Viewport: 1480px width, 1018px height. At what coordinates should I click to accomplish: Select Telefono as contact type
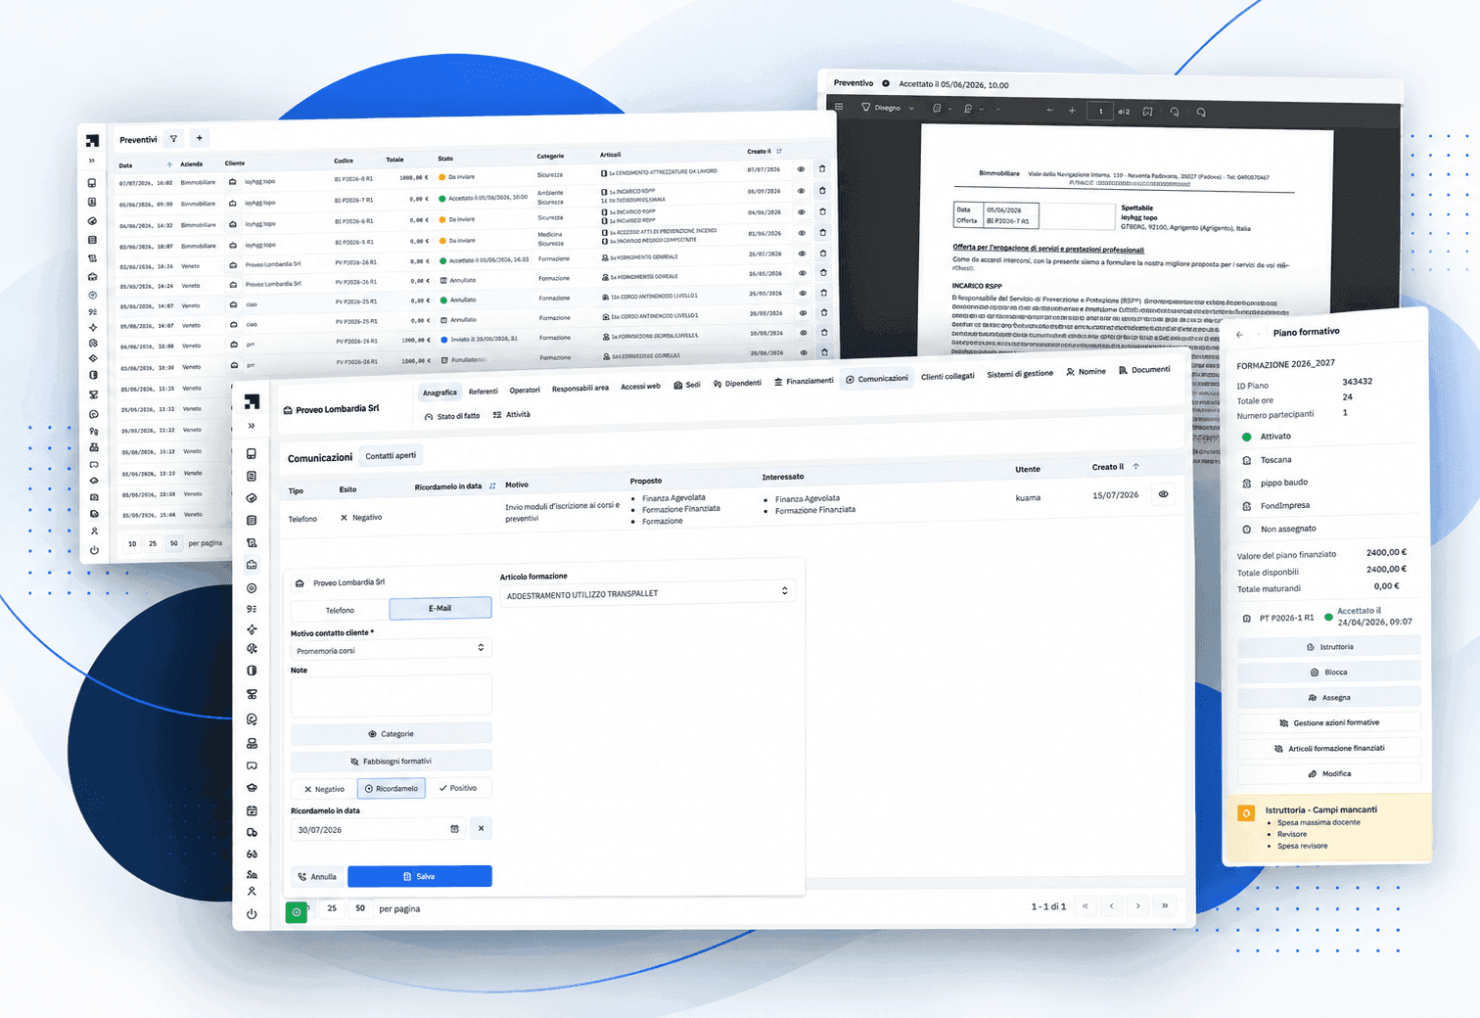(x=340, y=610)
